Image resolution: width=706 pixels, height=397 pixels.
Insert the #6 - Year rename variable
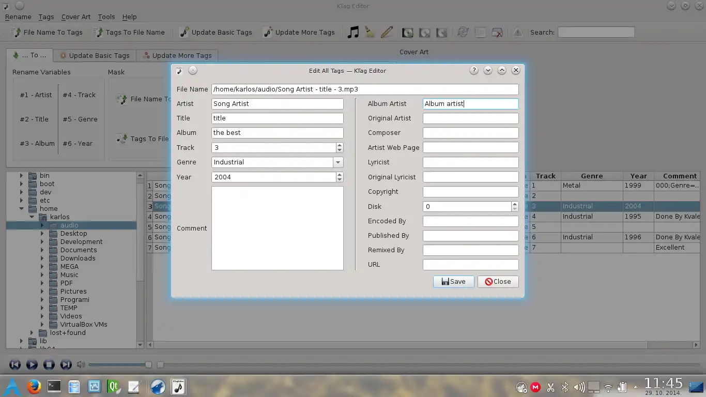pyautogui.click(x=78, y=144)
